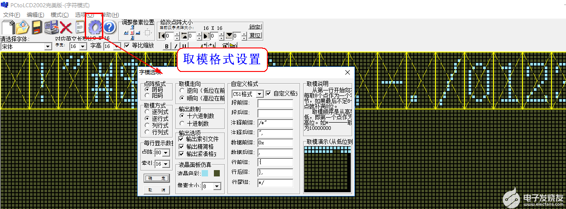
Task: Open the C51格式 format dropdown
Action: pos(260,94)
